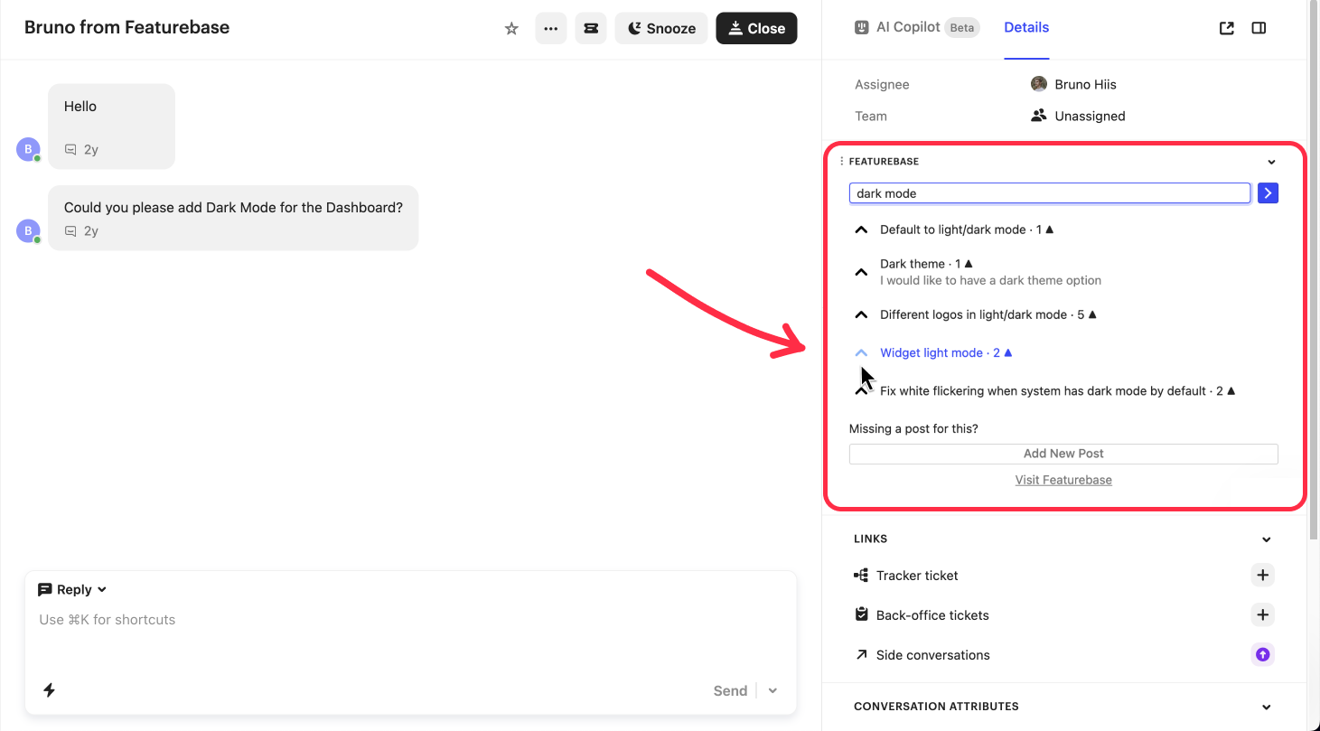This screenshot has width=1320, height=731.
Task: Click avatar beside Dark Mode request message
Action: point(28,231)
